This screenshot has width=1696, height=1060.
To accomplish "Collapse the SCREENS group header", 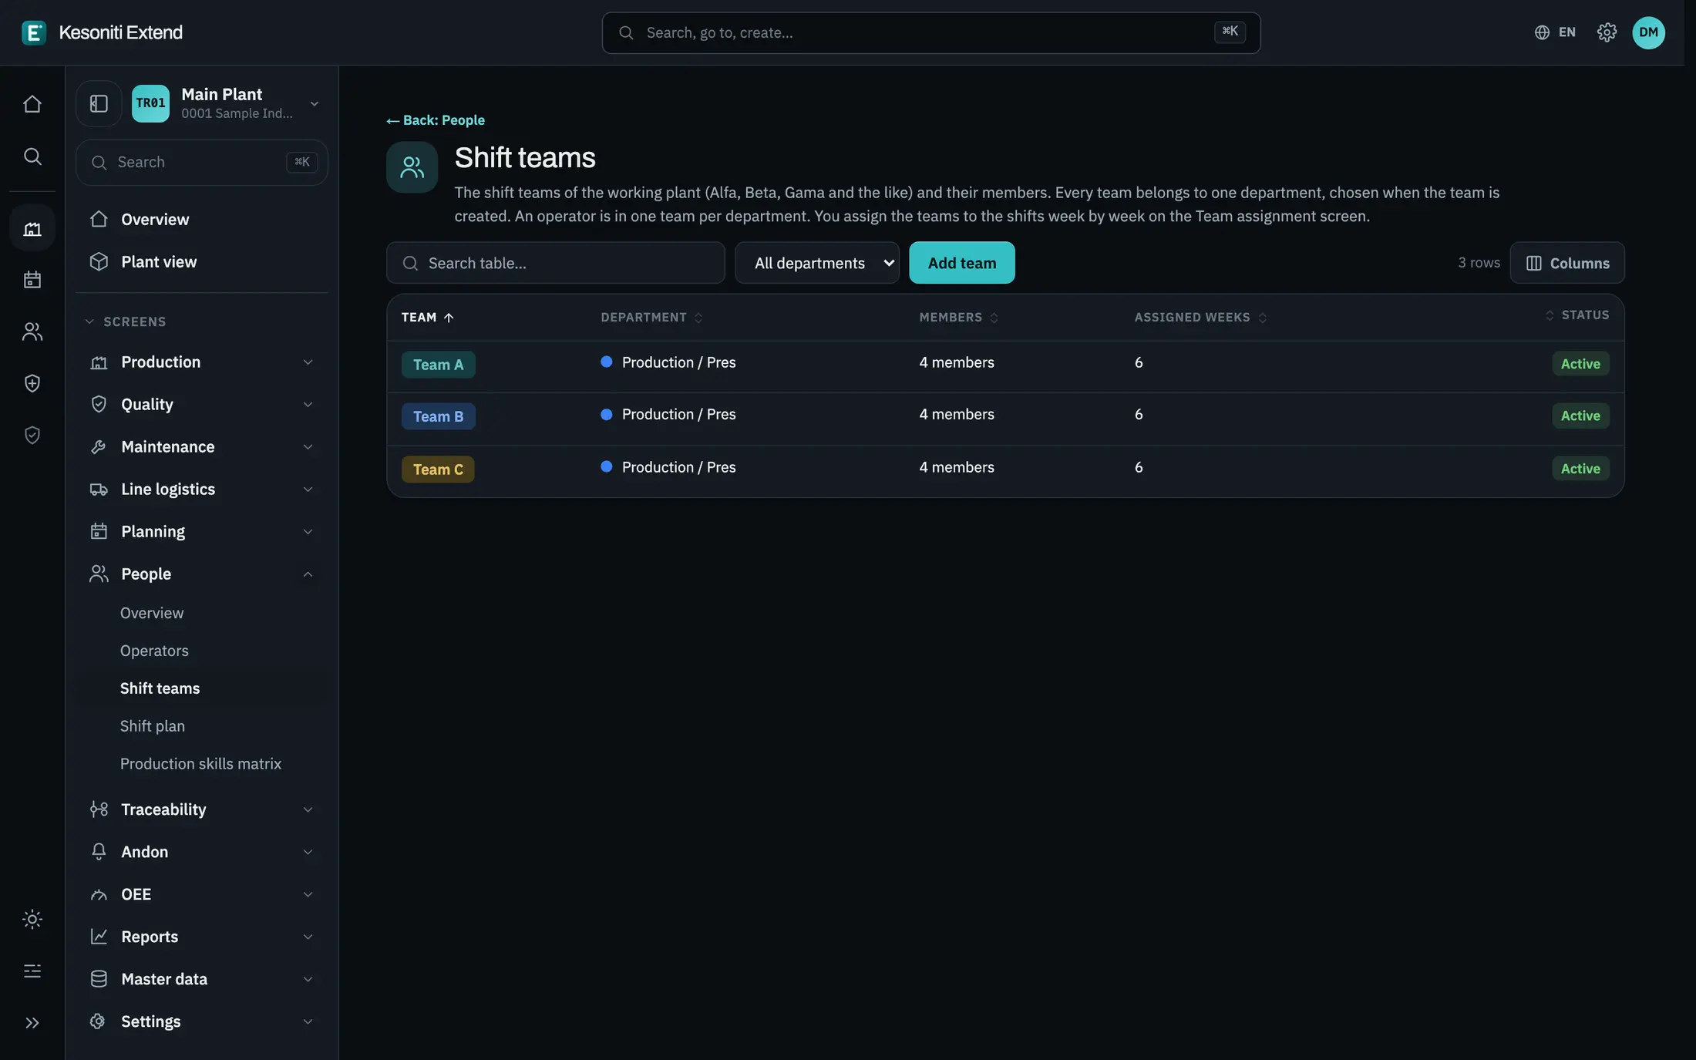I will coord(126,321).
